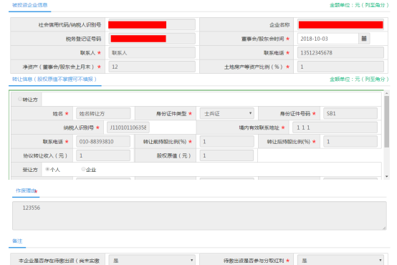Switch to the 被投资企业信息 tab heading
The height and width of the screenshot is (265, 397).
30,5
